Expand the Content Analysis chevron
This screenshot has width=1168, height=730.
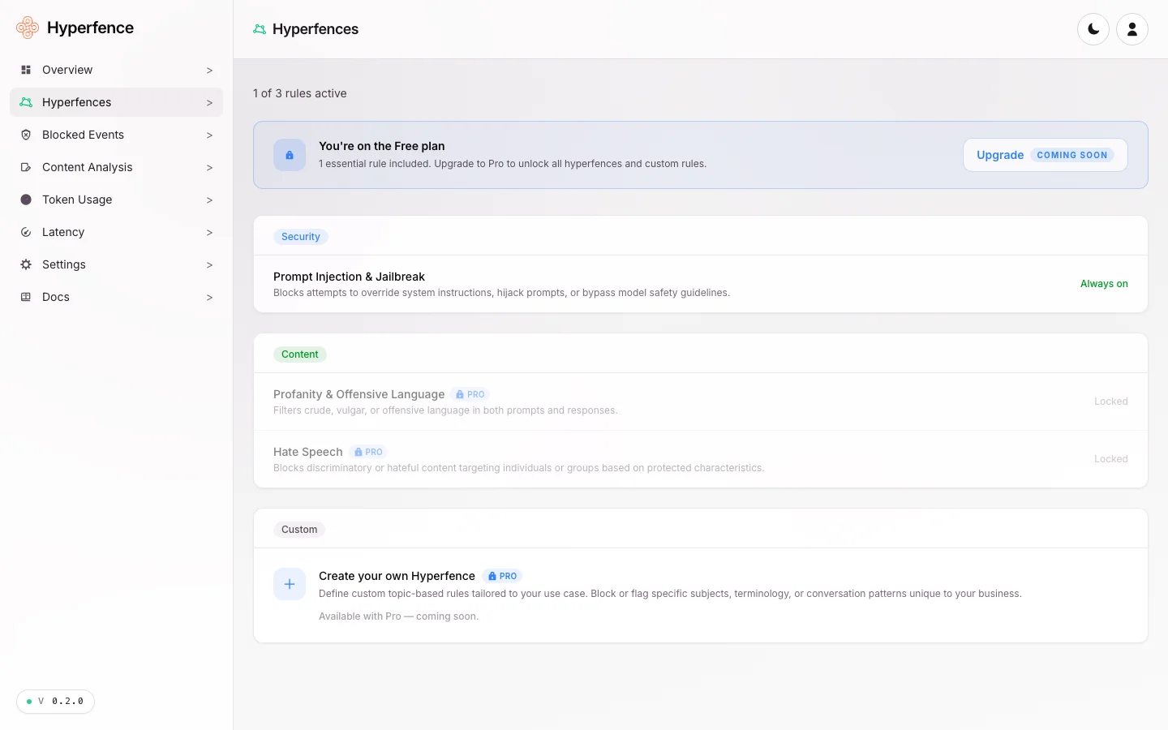click(x=209, y=168)
